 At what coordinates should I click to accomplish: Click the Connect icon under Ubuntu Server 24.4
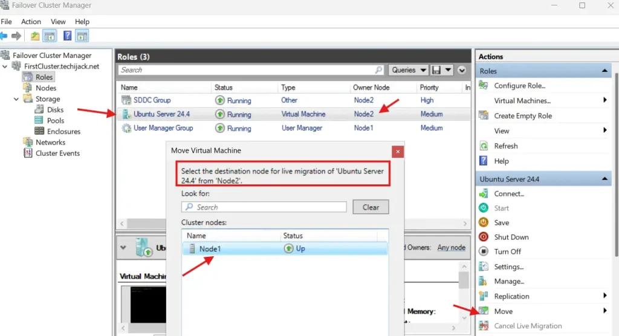pos(484,193)
